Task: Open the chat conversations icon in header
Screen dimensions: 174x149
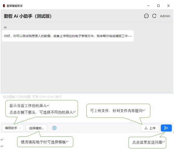Action: click(x=146, y=16)
